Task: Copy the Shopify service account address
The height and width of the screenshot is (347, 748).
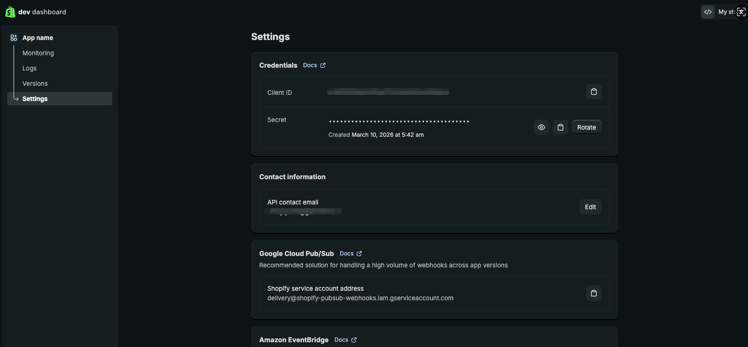Action: pyautogui.click(x=593, y=293)
